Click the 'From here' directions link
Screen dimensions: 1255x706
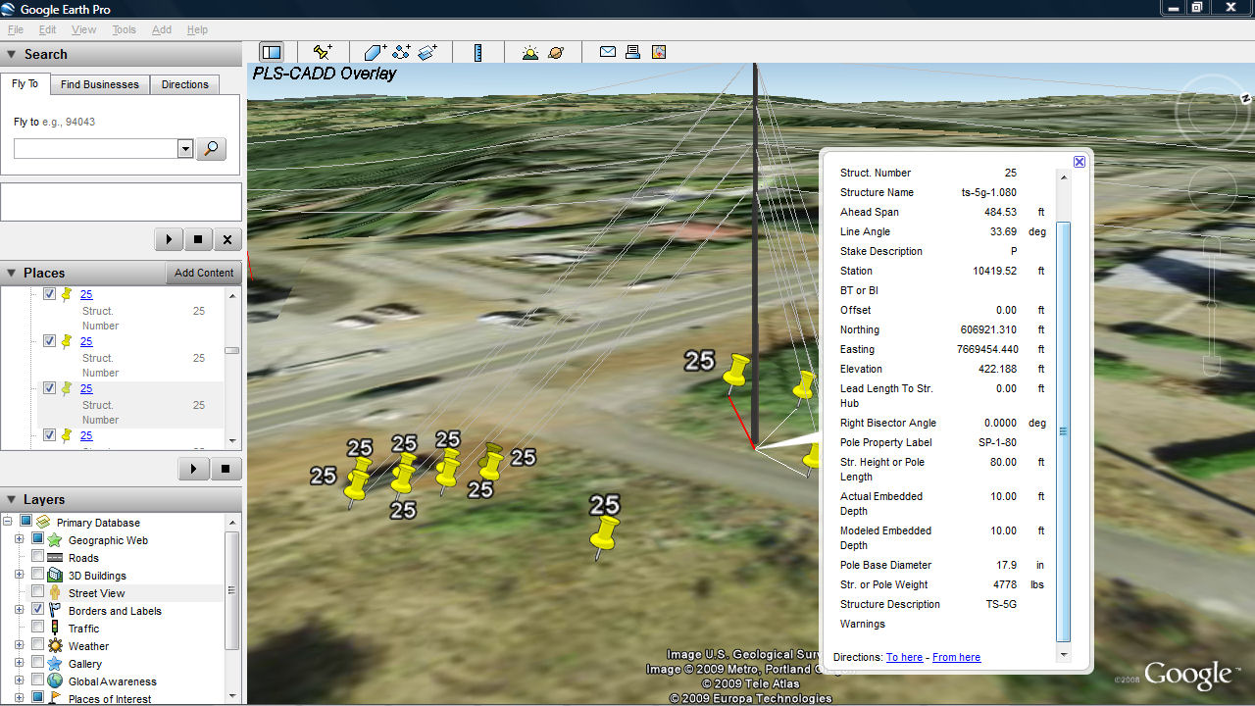point(956,657)
